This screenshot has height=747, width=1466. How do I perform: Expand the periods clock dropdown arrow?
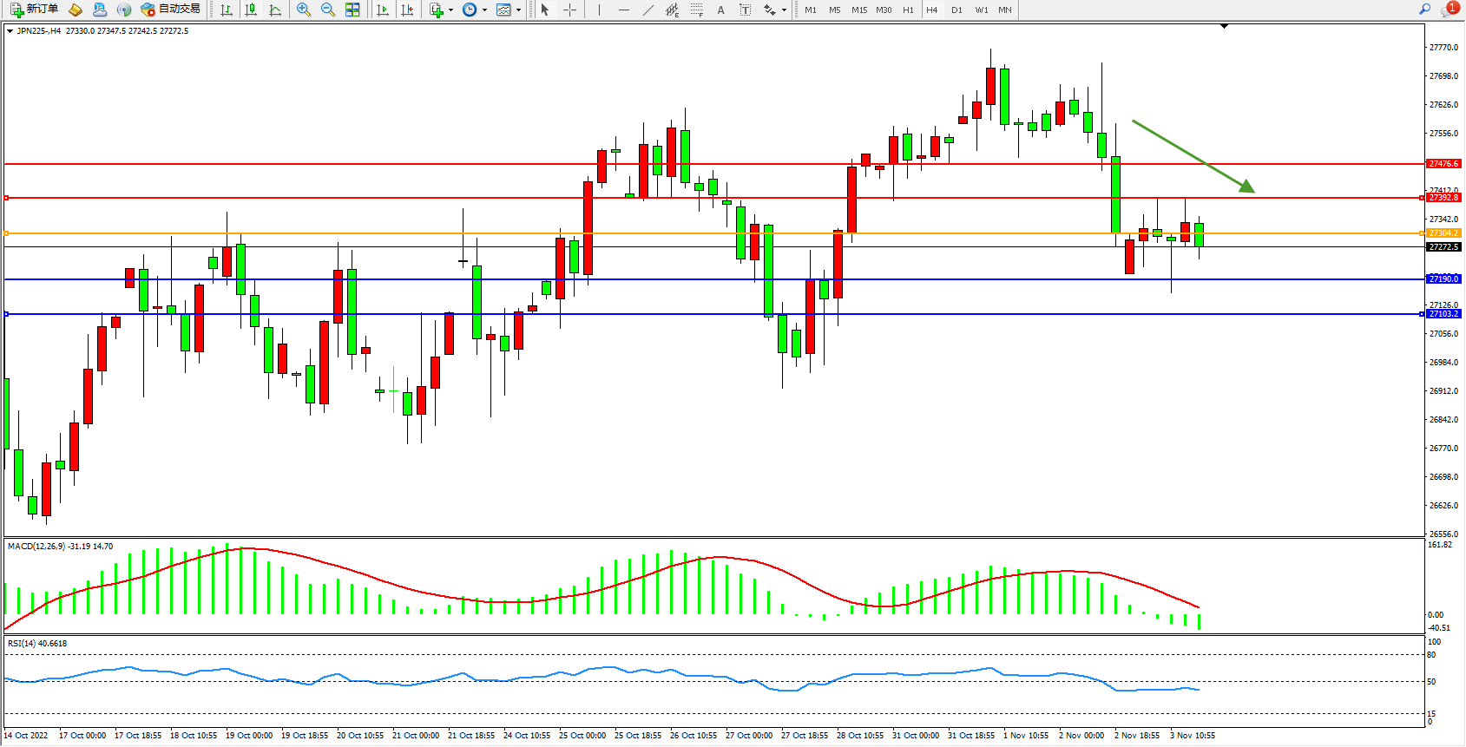coord(484,10)
